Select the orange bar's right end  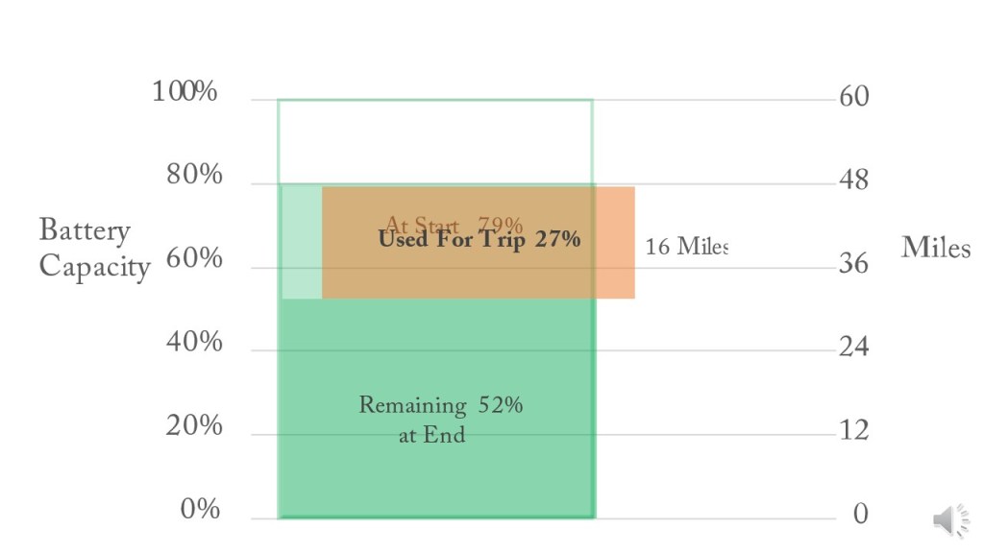tap(616, 243)
